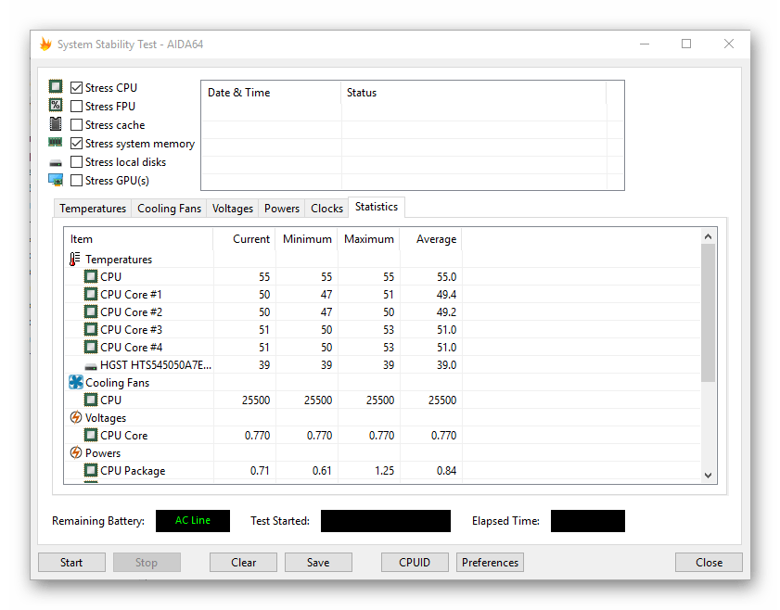Click the HGST hard disk icon

[91, 365]
